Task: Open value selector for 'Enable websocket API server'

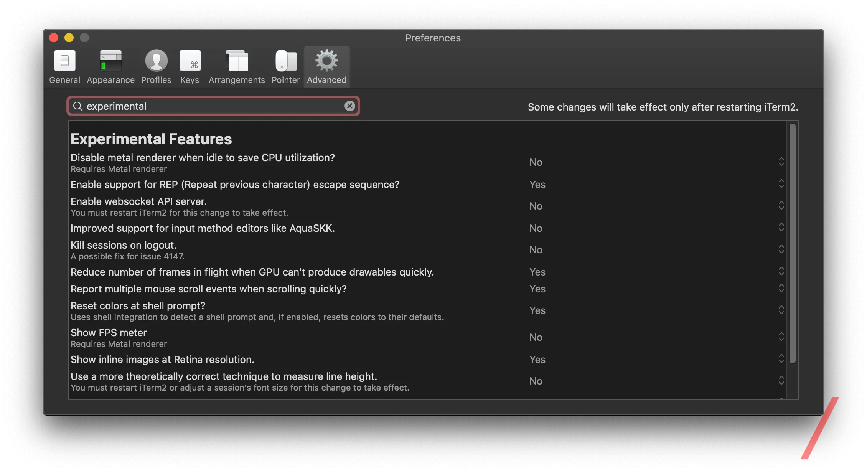Action: [x=781, y=205]
